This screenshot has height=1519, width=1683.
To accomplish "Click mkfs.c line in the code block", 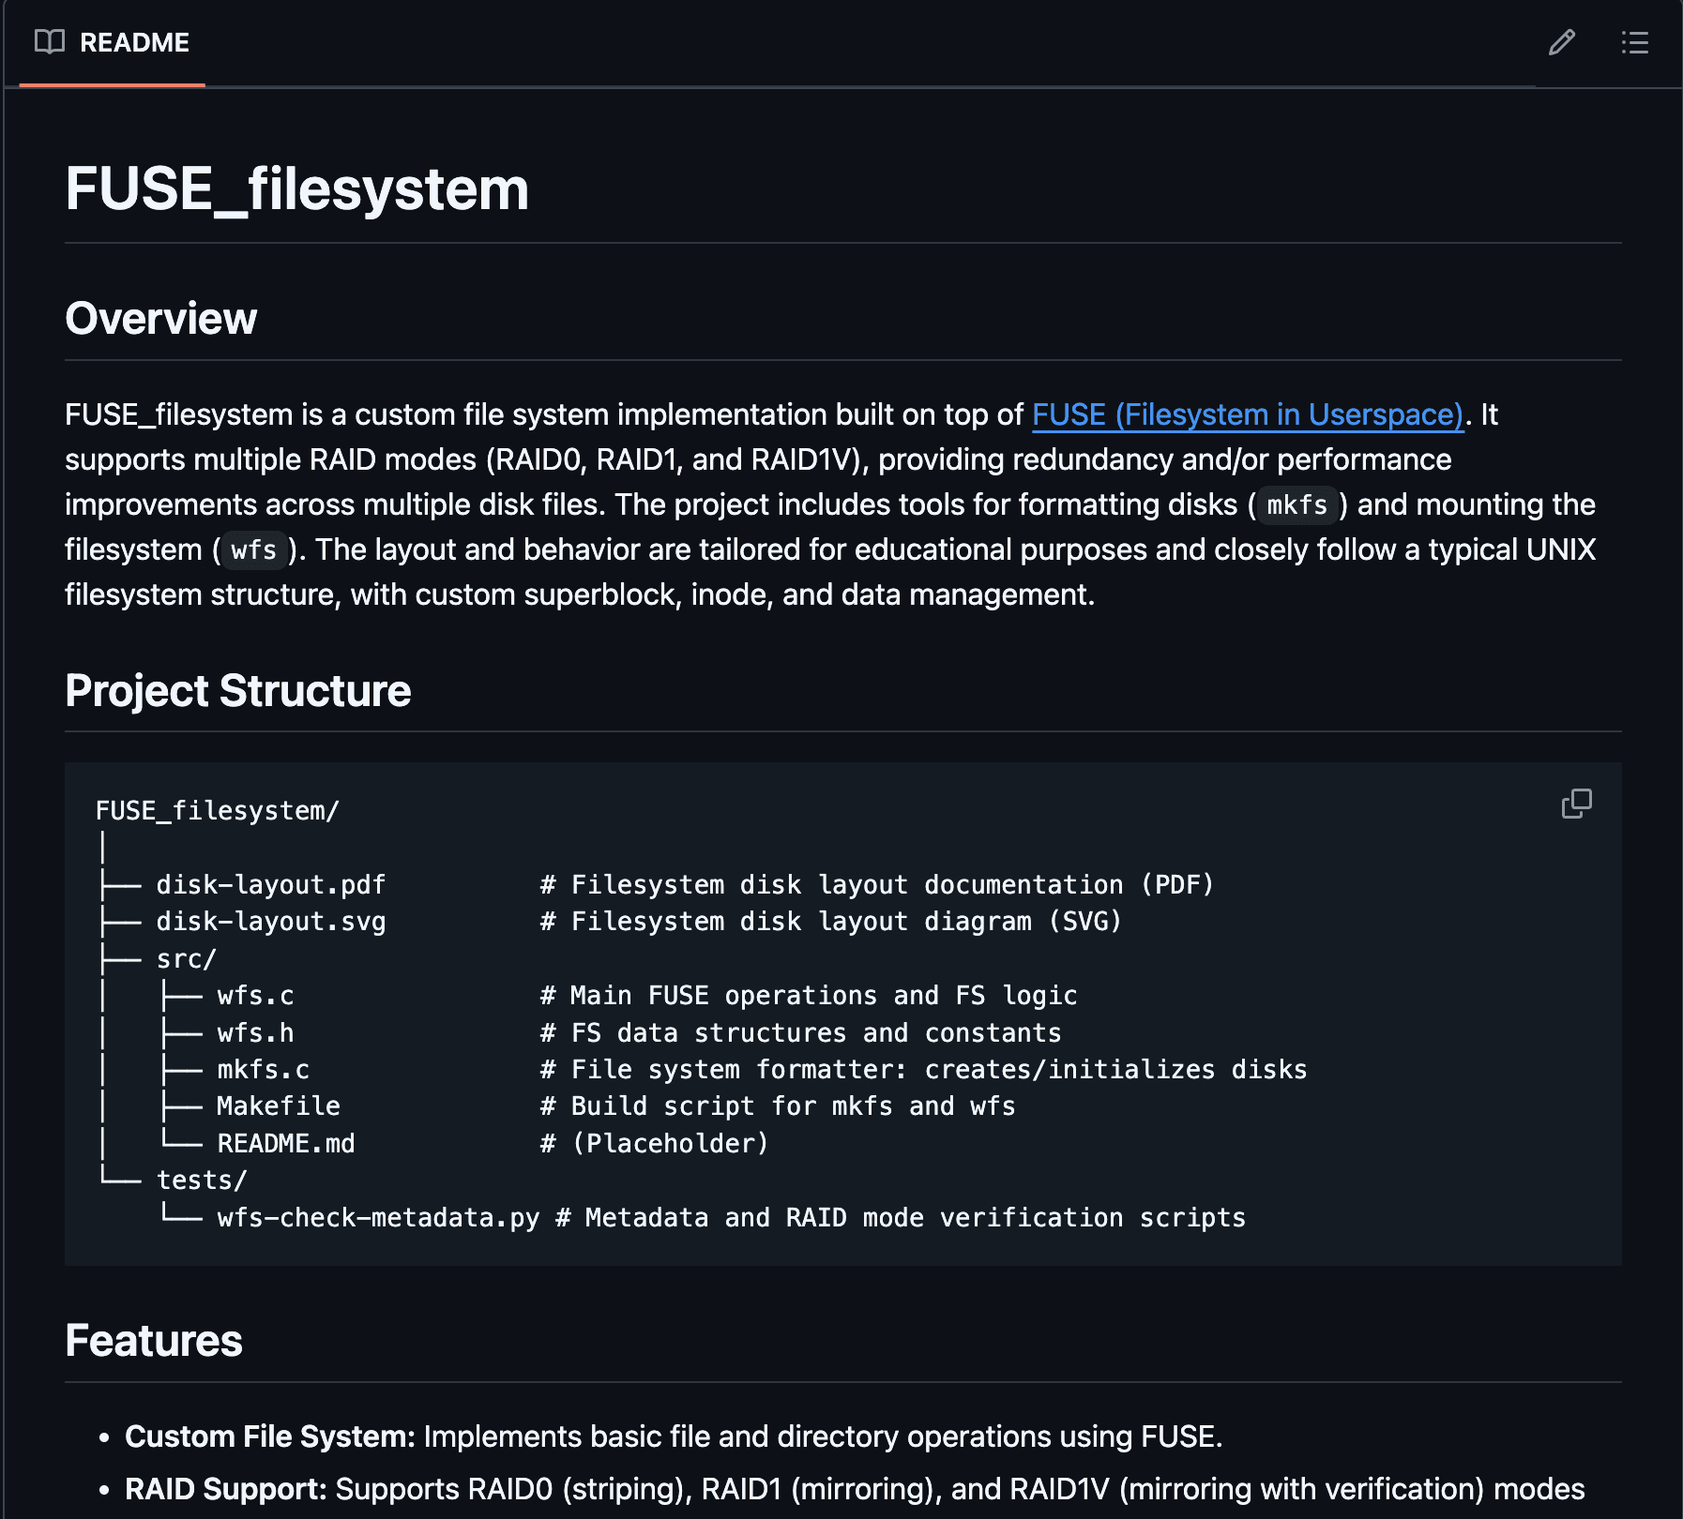I will (x=264, y=1069).
